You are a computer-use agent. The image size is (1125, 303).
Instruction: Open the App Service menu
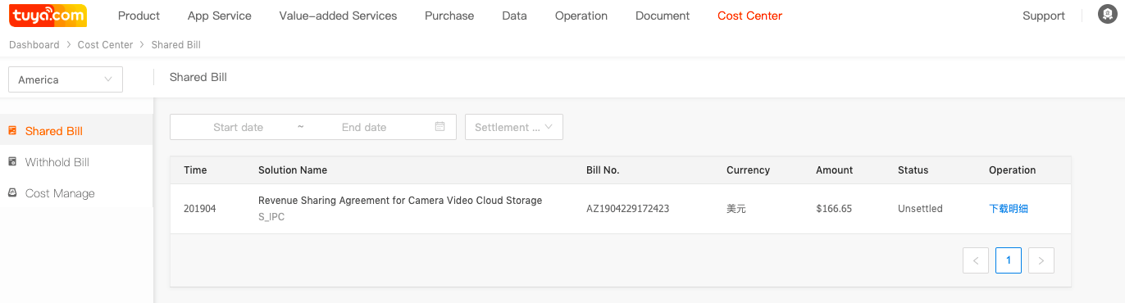point(220,16)
